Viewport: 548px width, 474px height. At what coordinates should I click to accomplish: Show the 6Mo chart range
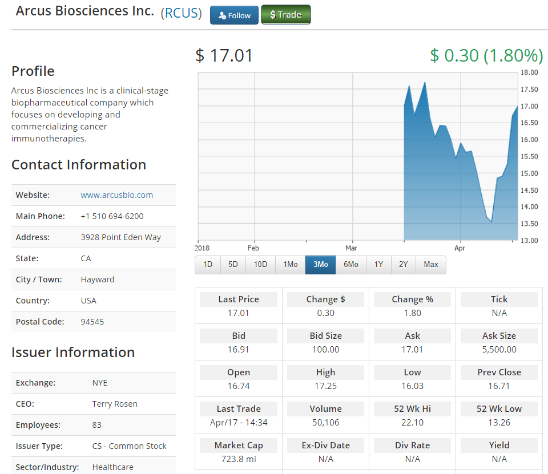(x=350, y=265)
